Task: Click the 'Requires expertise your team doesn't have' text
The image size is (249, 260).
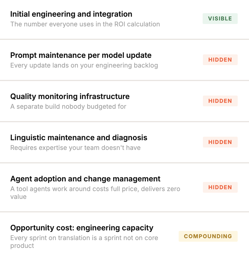Action: (75, 147)
